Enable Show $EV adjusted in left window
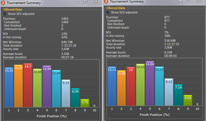Image resolution: width=206 pixels, height=121 pixels. (x=5, y=14)
